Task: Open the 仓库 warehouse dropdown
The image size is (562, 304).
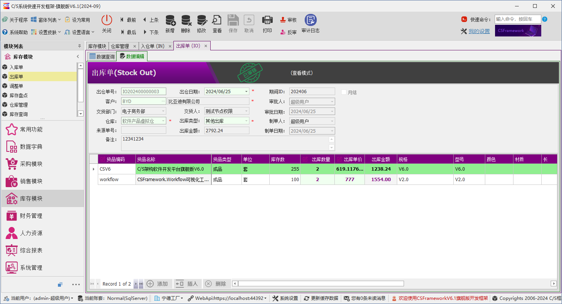Action: (163, 121)
